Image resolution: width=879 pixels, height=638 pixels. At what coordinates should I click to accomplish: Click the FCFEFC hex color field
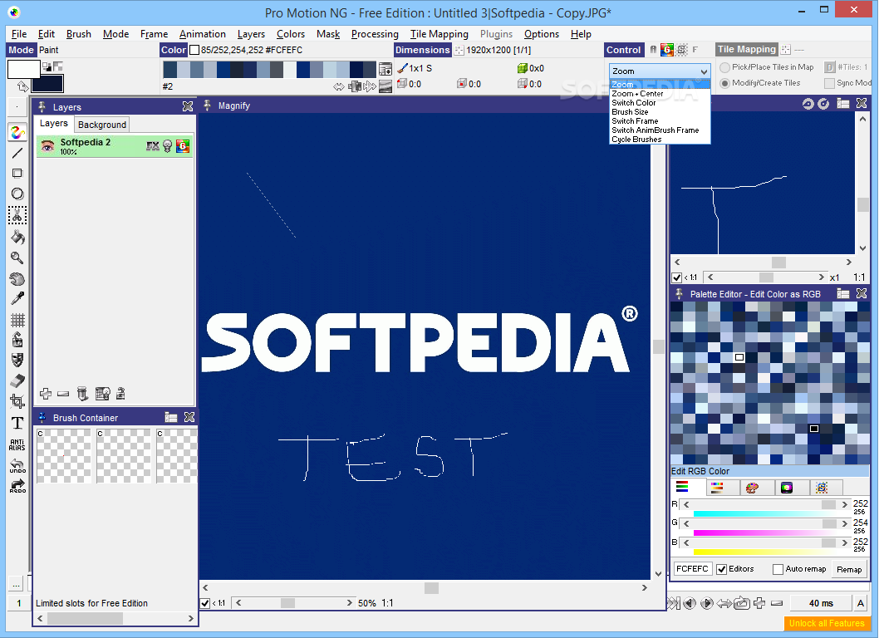point(692,568)
